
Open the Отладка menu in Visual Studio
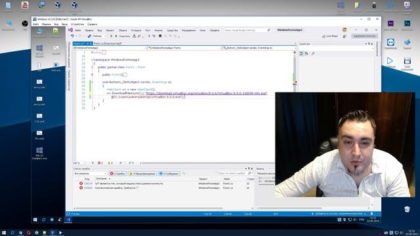point(136,30)
